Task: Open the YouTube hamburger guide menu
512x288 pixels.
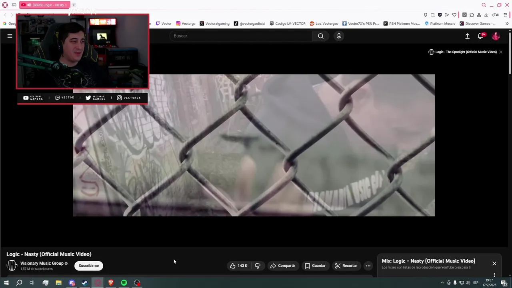Action: [x=10, y=36]
